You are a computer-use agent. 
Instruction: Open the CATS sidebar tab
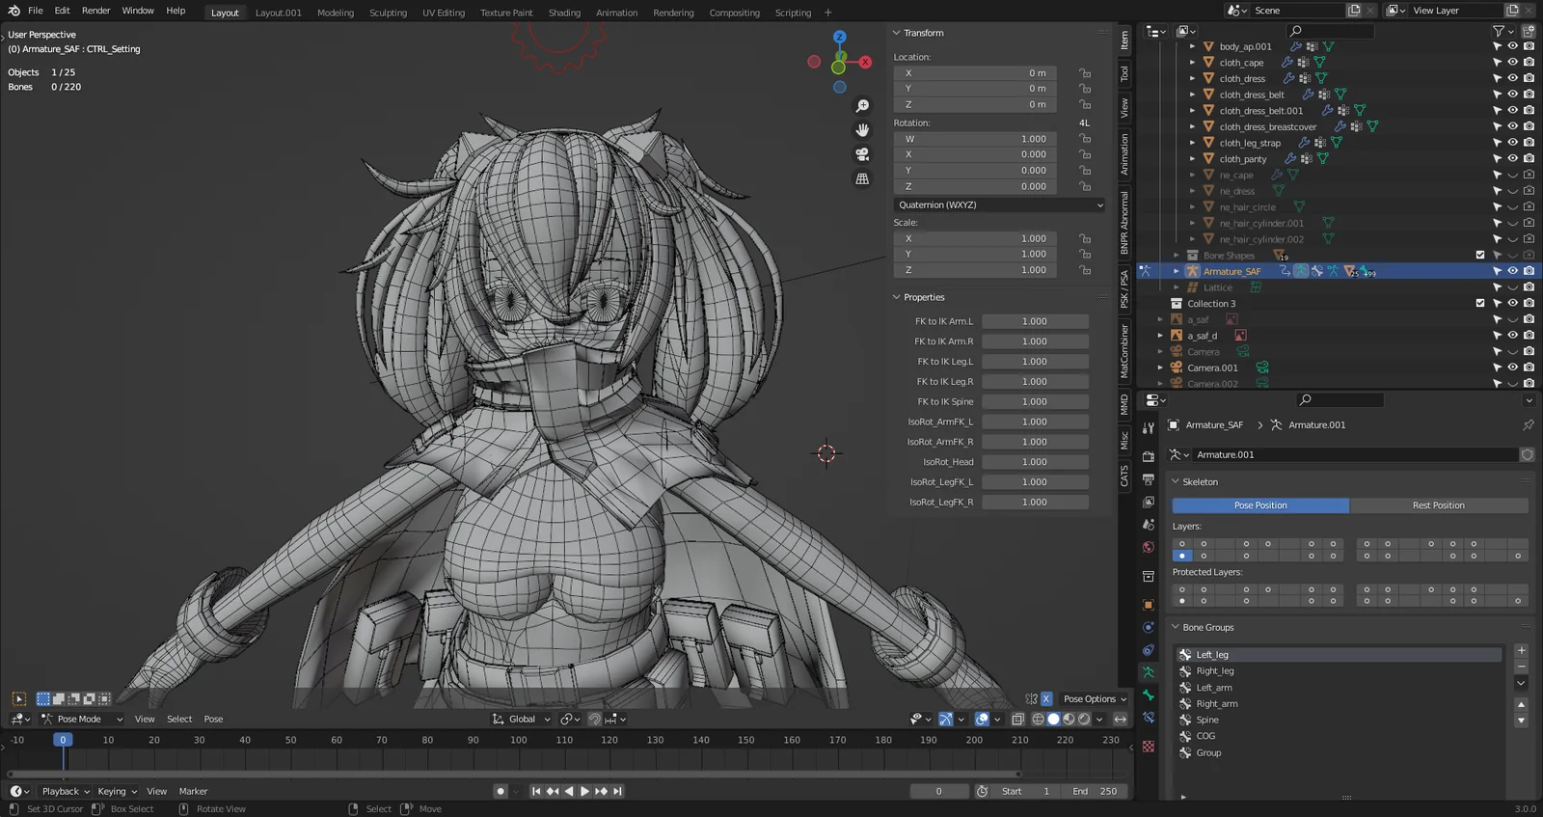click(x=1124, y=476)
